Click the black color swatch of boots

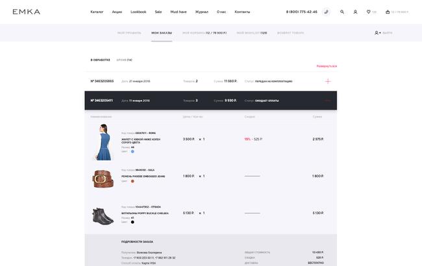pos(132,222)
